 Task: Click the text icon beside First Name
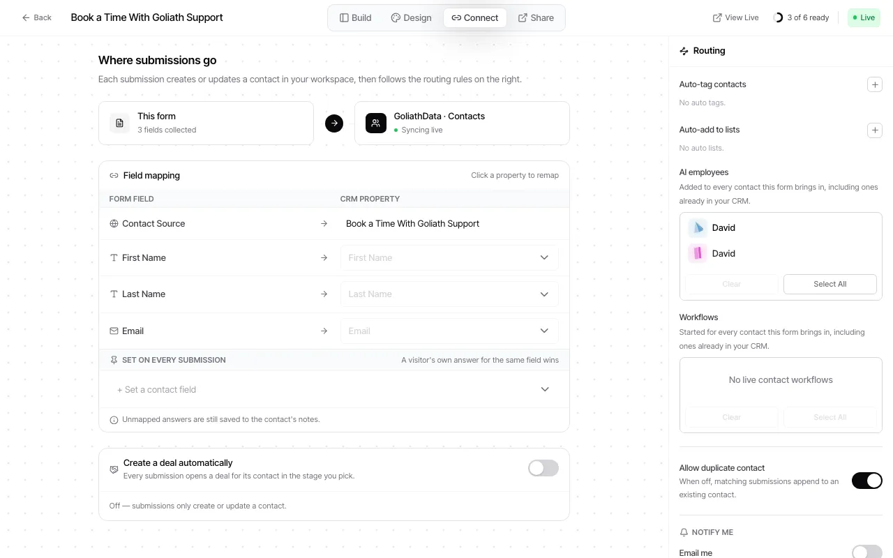[114, 258]
